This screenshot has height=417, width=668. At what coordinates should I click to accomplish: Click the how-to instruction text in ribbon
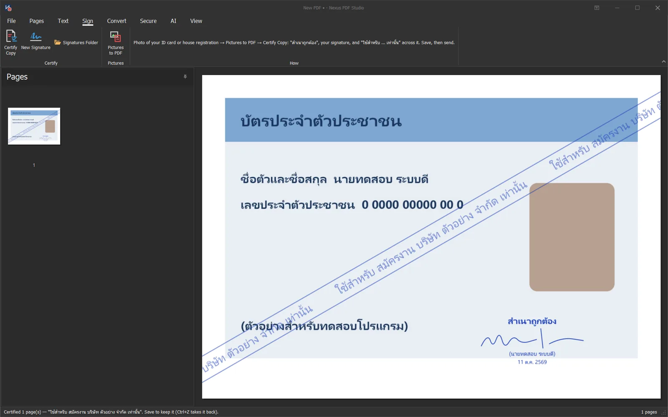[294, 43]
